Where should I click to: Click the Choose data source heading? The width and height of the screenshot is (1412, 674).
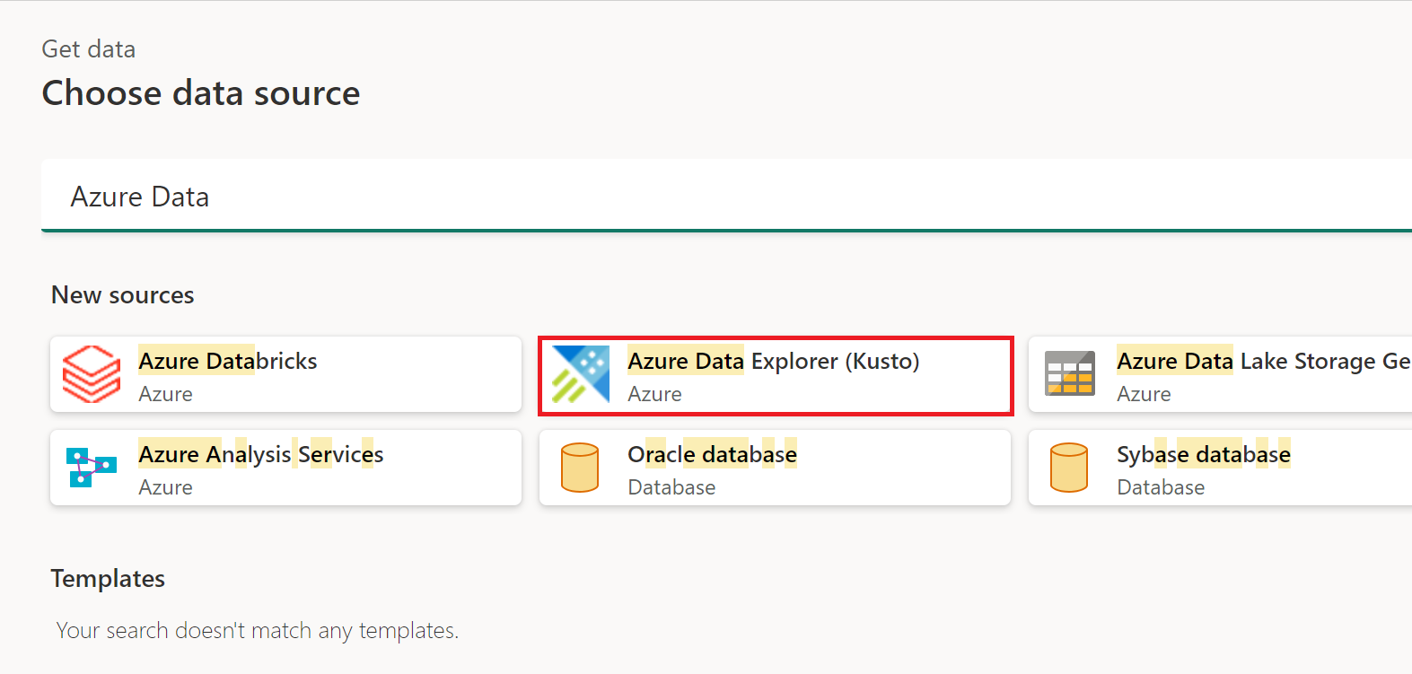click(x=200, y=92)
